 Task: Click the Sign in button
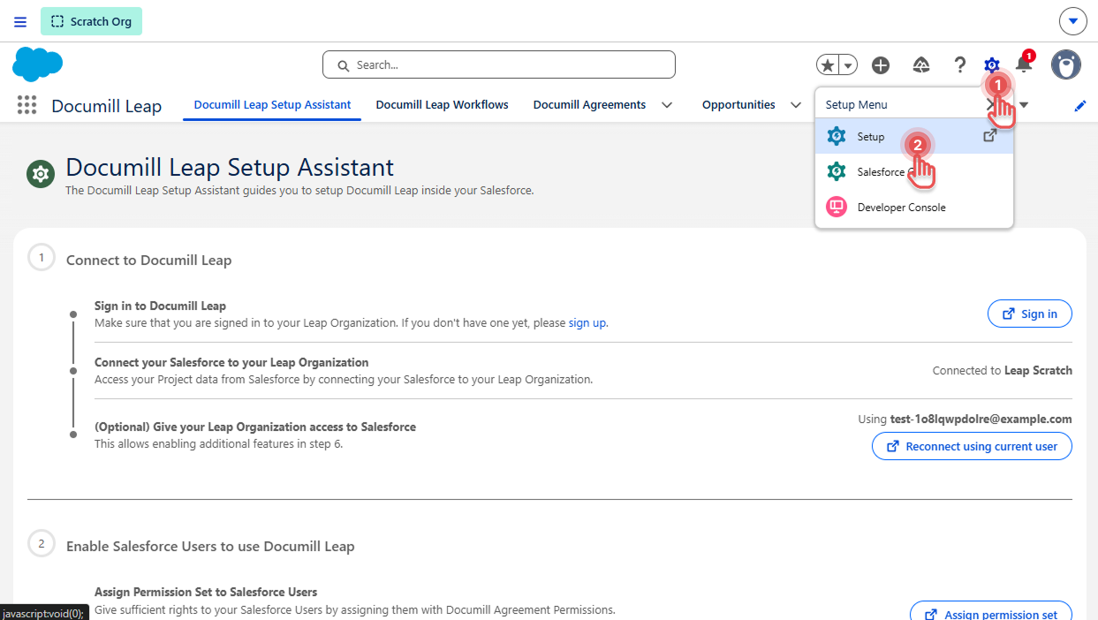[1029, 314]
